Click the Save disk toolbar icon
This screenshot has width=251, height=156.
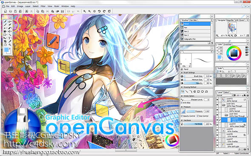tap(15, 11)
